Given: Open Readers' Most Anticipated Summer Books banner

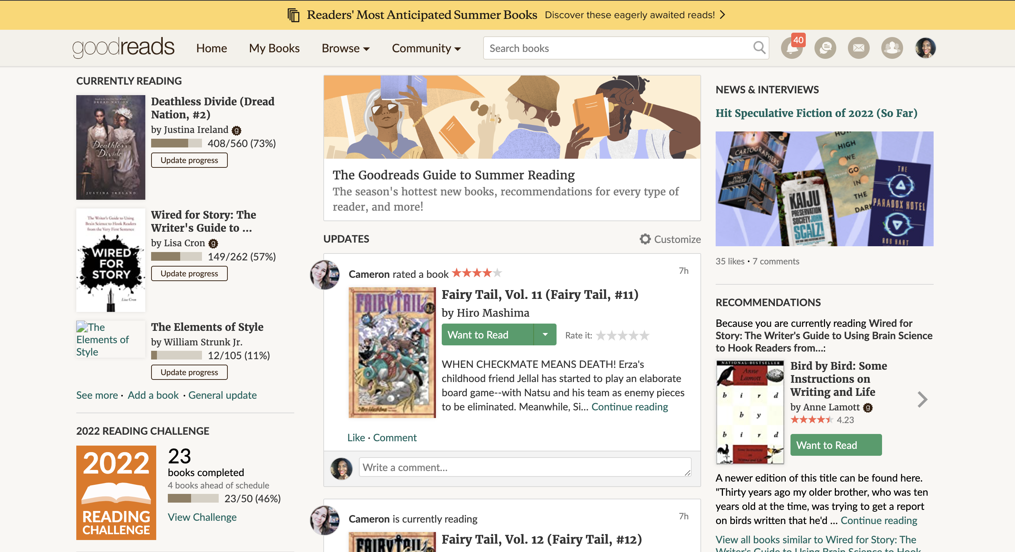Looking at the screenshot, I should (x=422, y=15).
